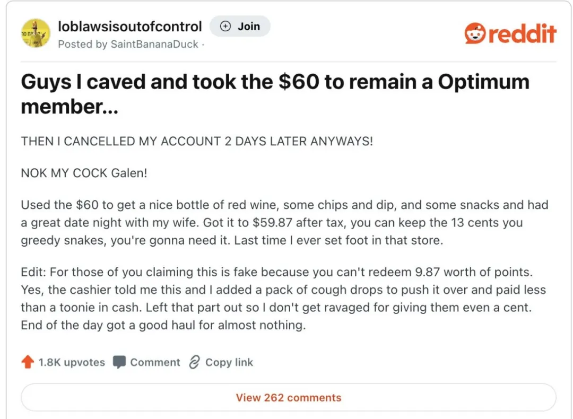Visit the SaintBananaDuck user profile
The height and width of the screenshot is (419, 573).
154,44
